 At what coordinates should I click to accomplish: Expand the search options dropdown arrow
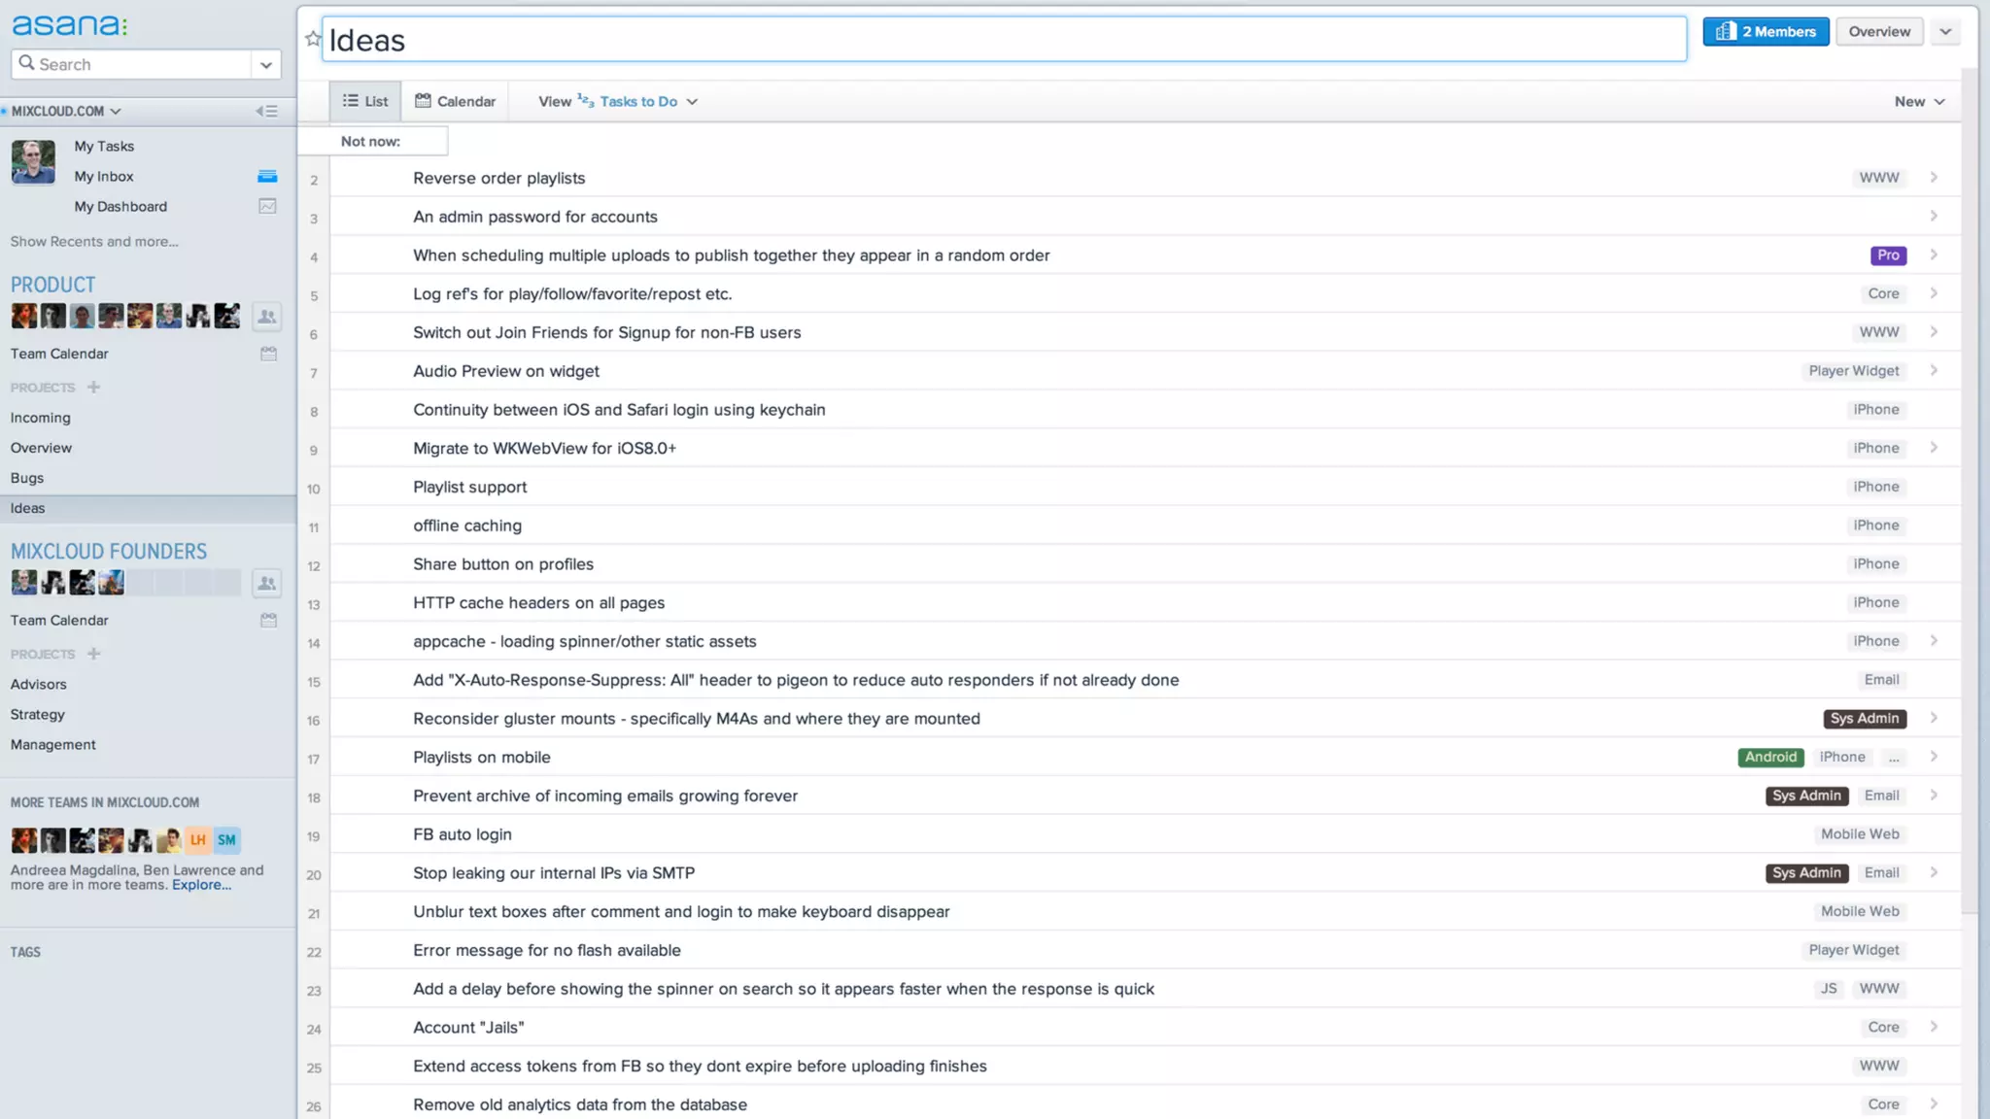[265, 64]
